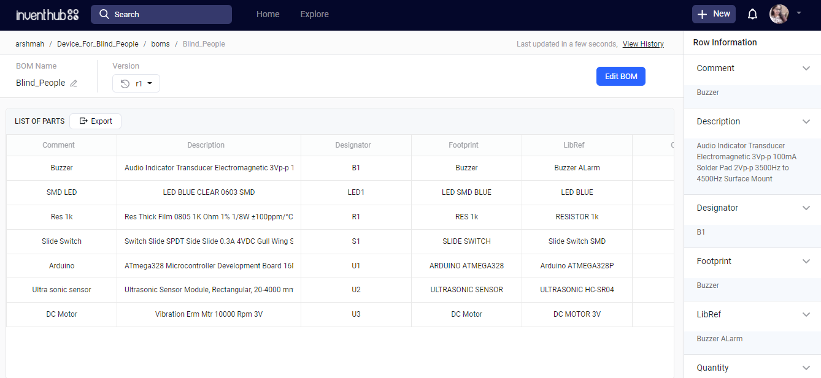821x378 pixels.
Task: Collapse the Comment section chevron
Action: point(806,69)
